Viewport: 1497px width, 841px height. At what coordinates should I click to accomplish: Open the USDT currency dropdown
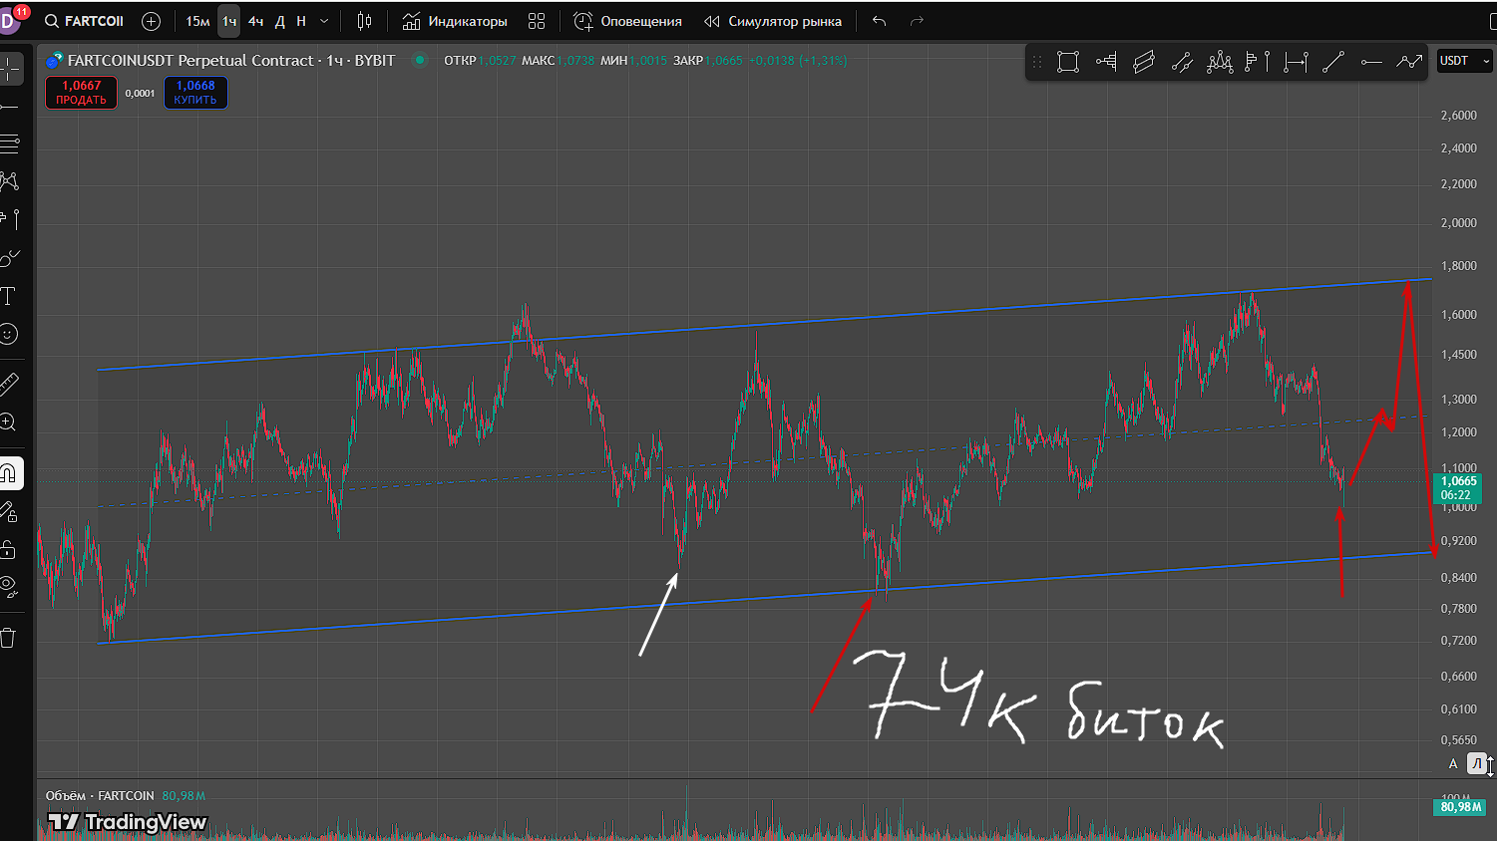click(1464, 61)
